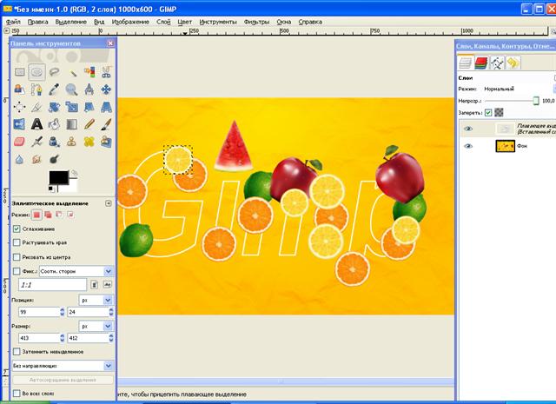Image resolution: width=556 pixels, height=404 pixels.
Task: Select the Rotate tool
Action: tap(54, 107)
